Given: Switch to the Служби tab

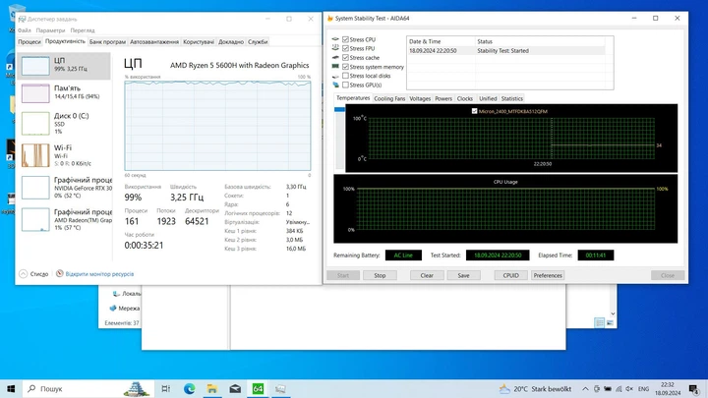Looking at the screenshot, I should point(258,41).
